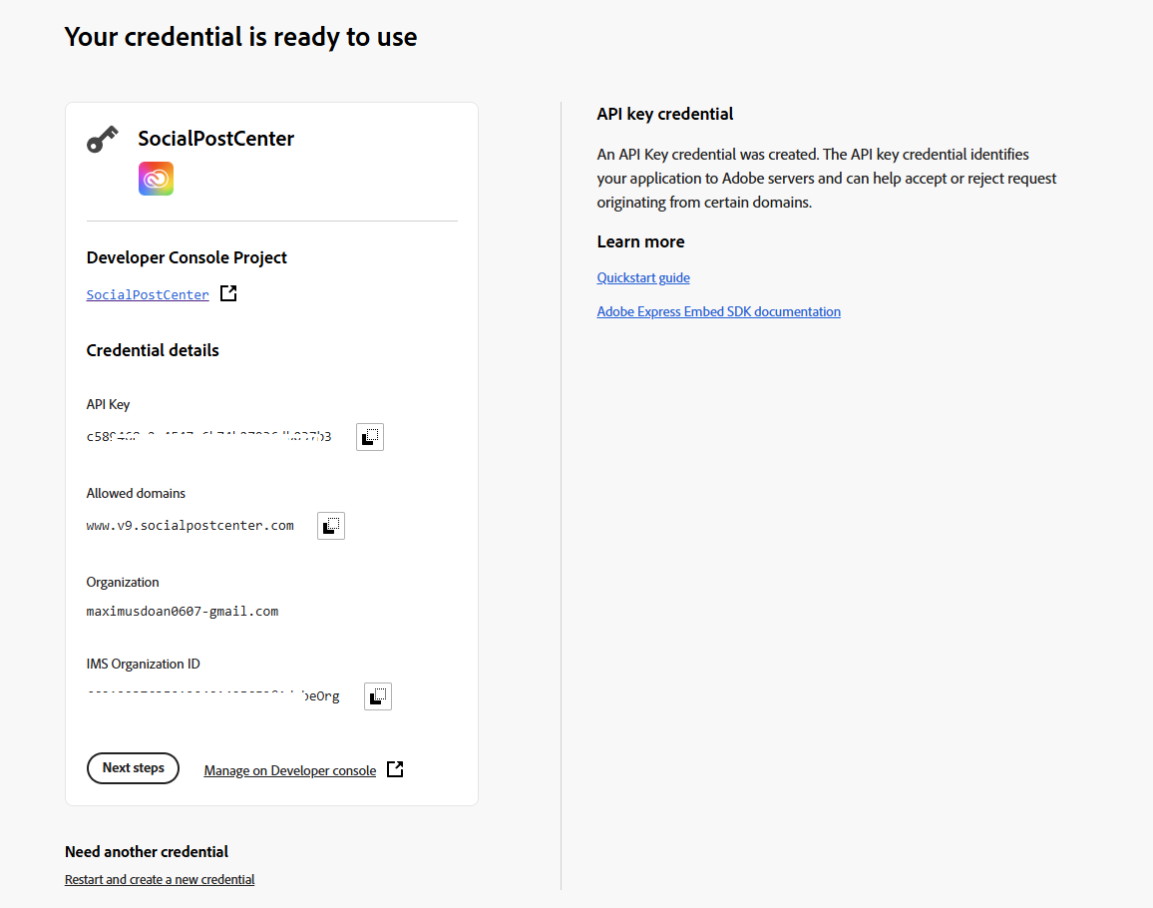
Task: Click the key icon beside SocialPostCenter
Action: pos(102,139)
